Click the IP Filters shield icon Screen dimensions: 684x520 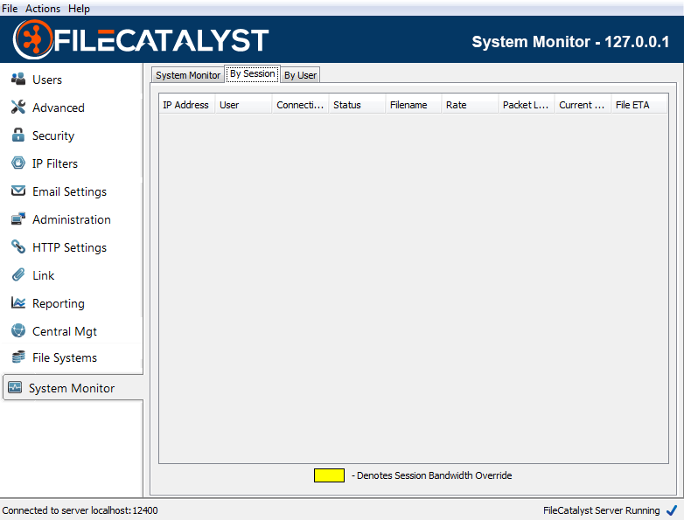point(17,163)
